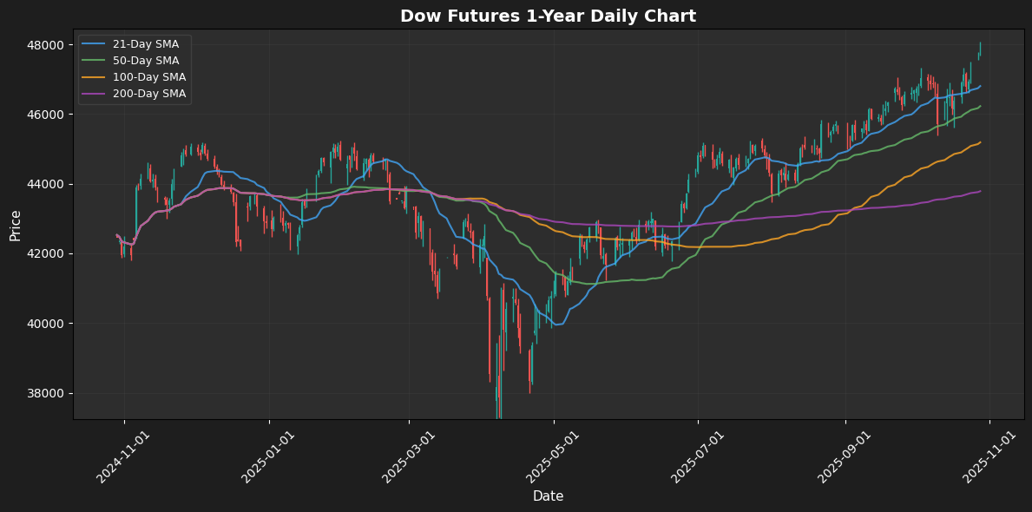This screenshot has width=1032, height=512.
Task: Click the Date x-axis label
Action: pyautogui.click(x=548, y=496)
